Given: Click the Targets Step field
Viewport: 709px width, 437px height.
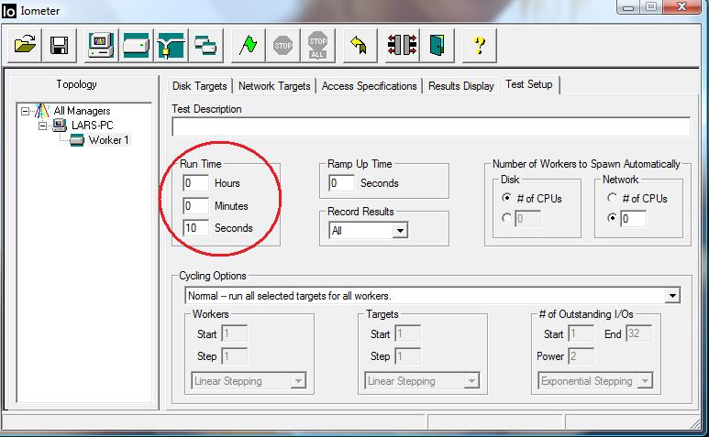Looking at the screenshot, I should pyautogui.click(x=407, y=356).
